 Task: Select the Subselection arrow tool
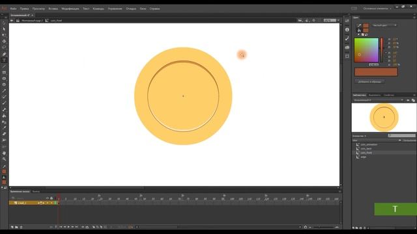point(4,29)
